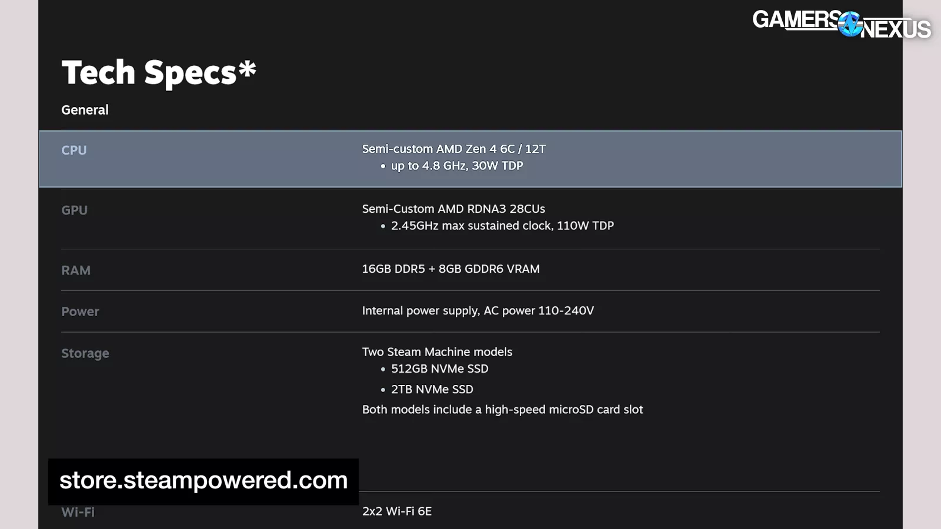Click the Power row label
The height and width of the screenshot is (529, 941).
click(x=80, y=312)
